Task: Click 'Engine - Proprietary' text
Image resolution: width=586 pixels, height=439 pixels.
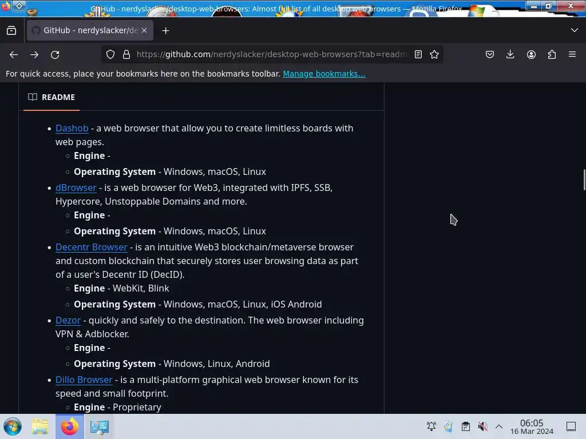Action: pos(117,407)
